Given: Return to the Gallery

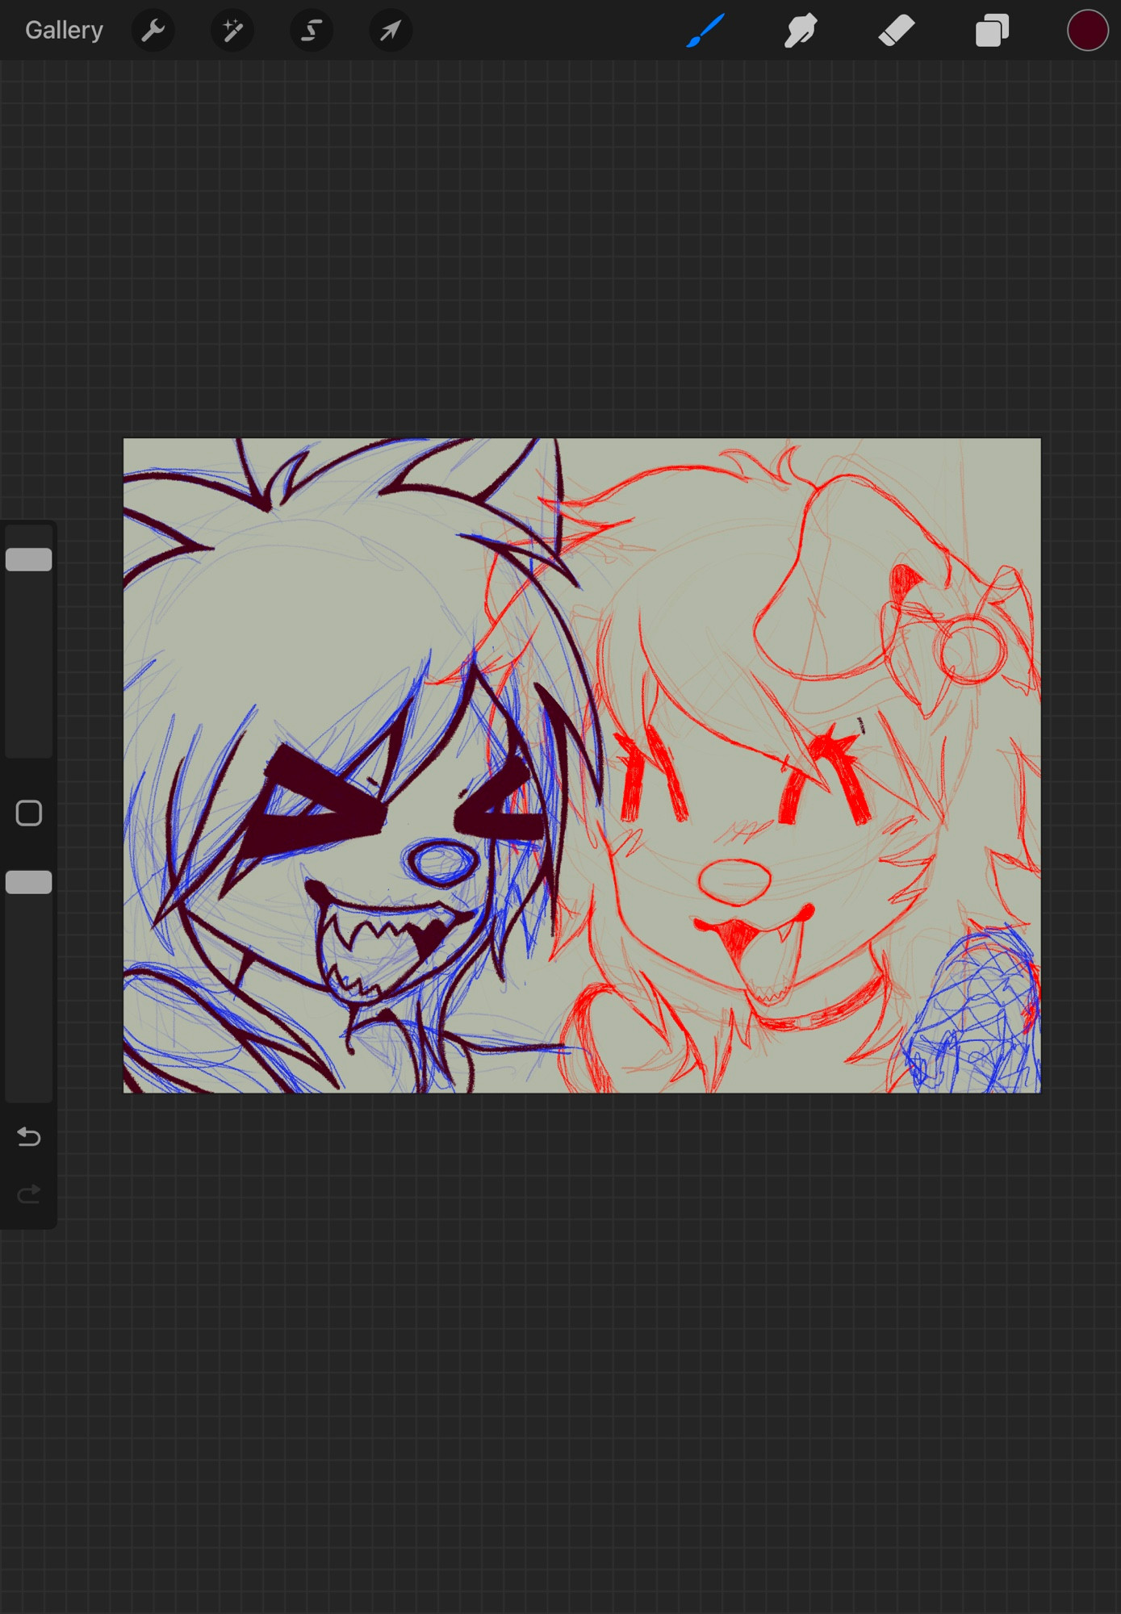Looking at the screenshot, I should coord(64,31).
